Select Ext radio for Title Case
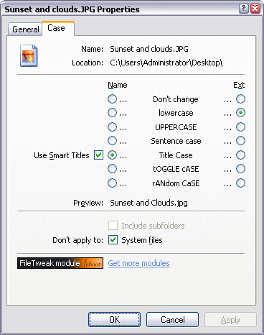Screen dimensions: 264x335 tap(240, 155)
